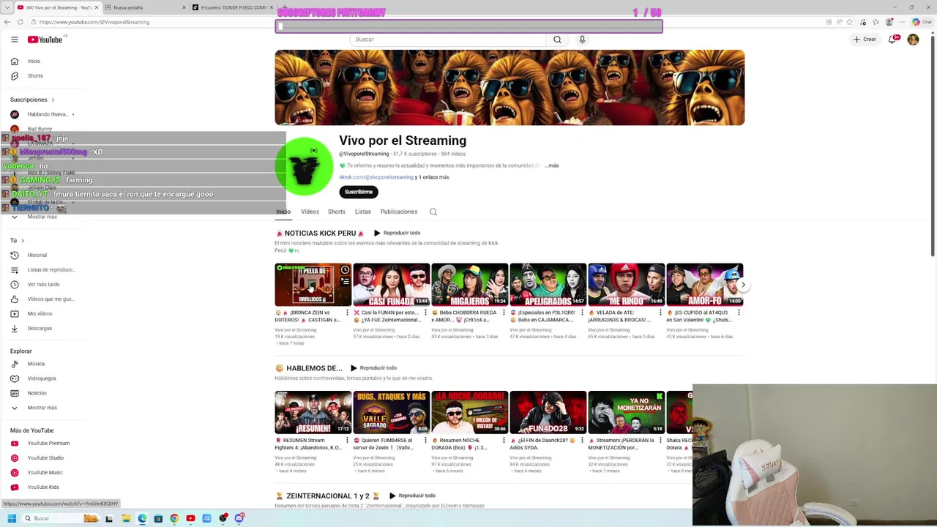937x527 pixels.
Task: Play all HABLEMOS DE videos
Action: coord(373,368)
